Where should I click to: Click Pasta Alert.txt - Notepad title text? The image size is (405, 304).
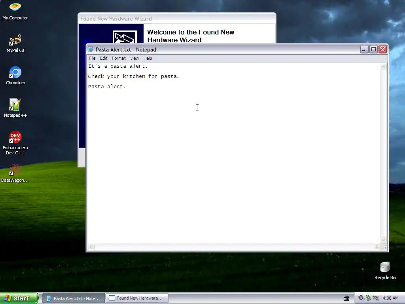[126, 49]
